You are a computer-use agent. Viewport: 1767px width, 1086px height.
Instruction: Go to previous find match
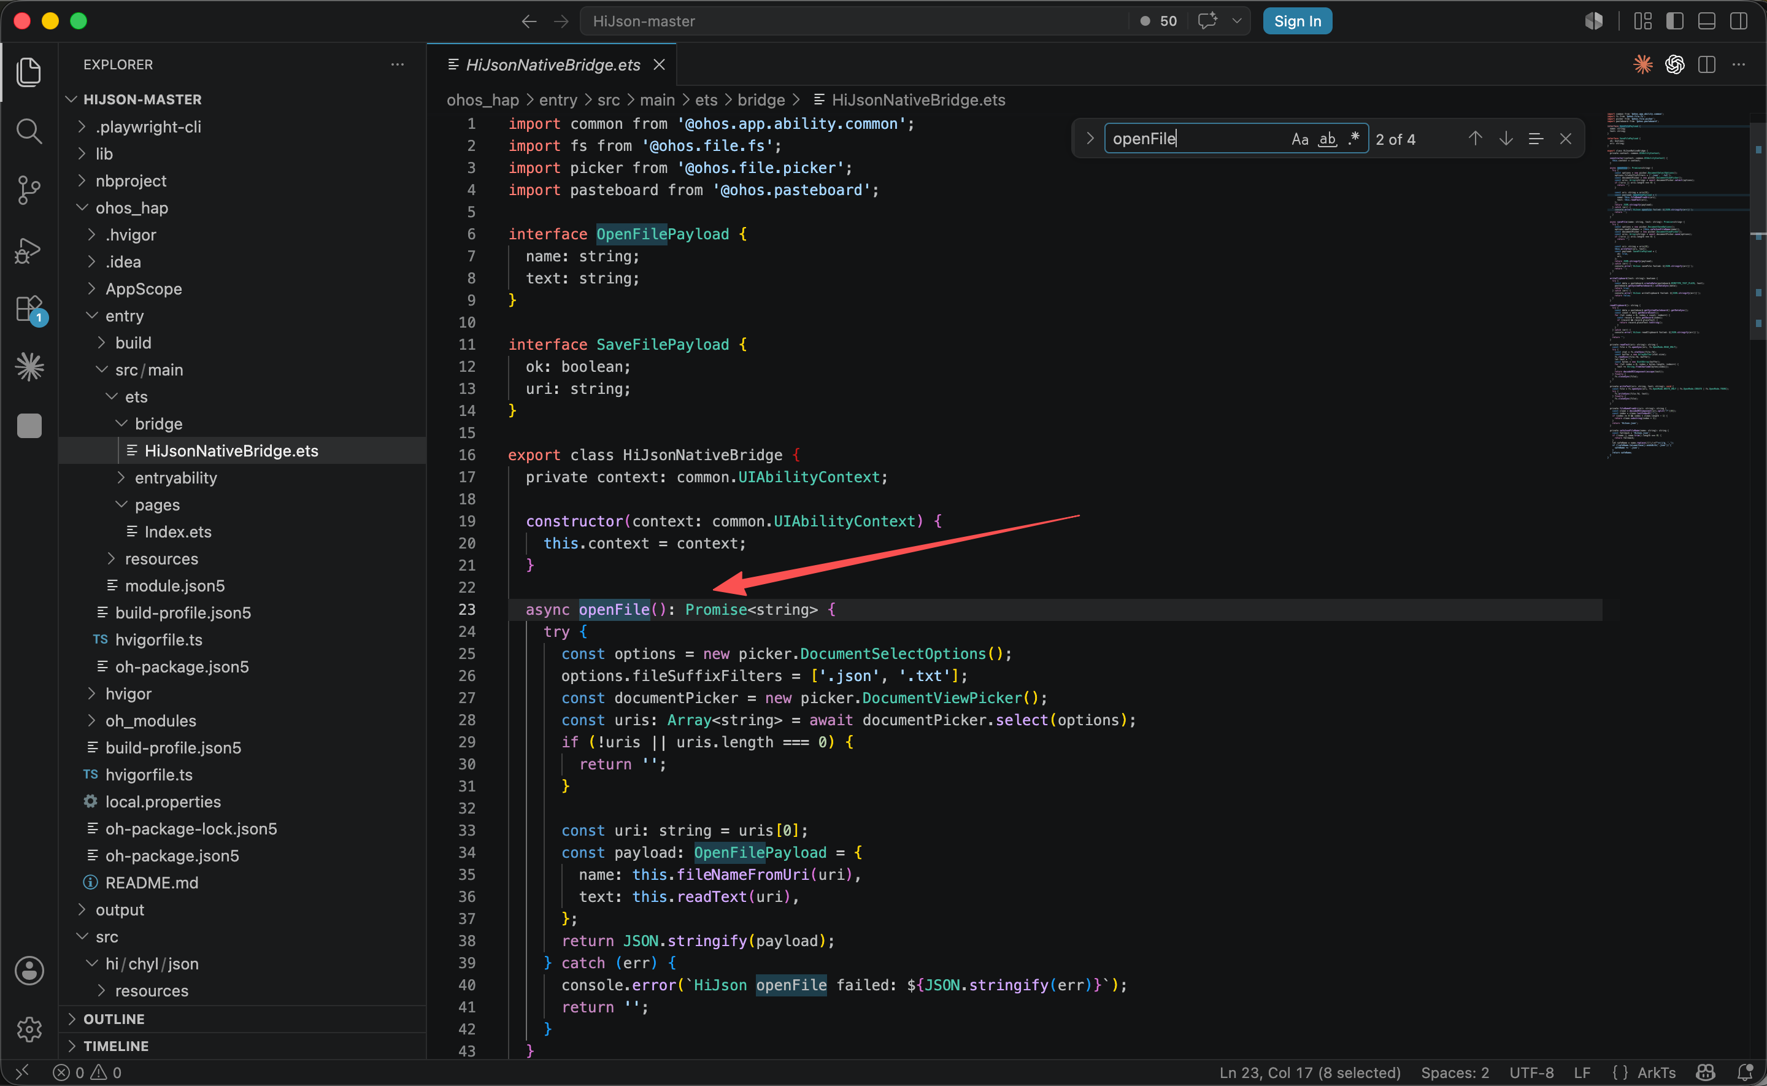pyautogui.click(x=1475, y=139)
